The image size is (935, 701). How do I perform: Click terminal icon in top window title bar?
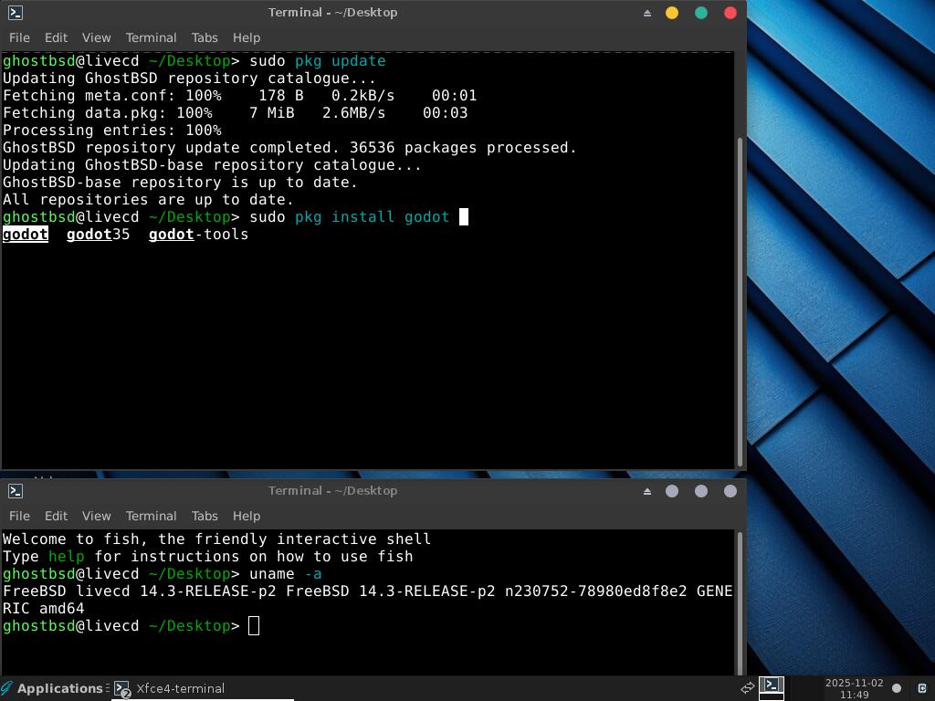[x=16, y=13]
